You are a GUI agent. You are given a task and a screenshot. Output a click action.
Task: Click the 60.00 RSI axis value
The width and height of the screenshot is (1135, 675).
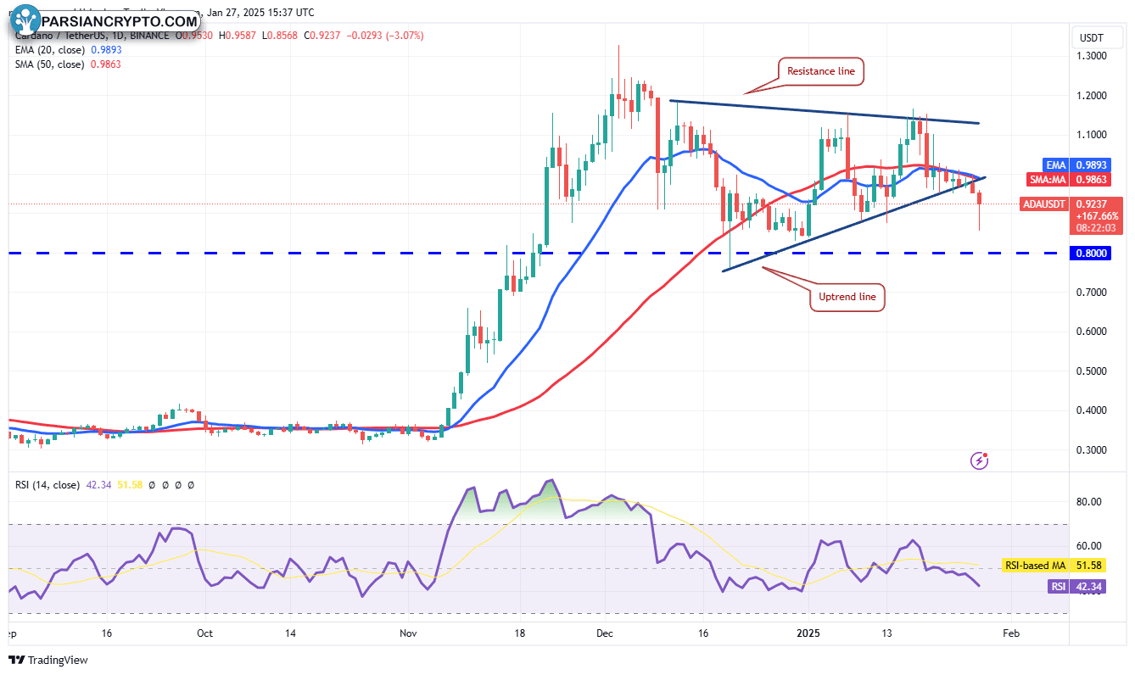pyautogui.click(x=1088, y=546)
